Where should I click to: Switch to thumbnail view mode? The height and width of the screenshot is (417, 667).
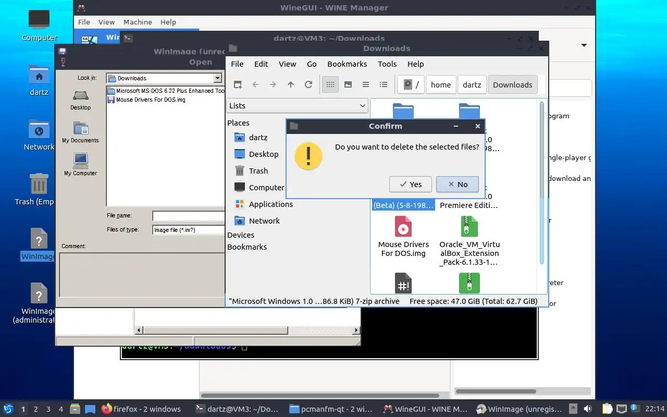[x=348, y=84]
